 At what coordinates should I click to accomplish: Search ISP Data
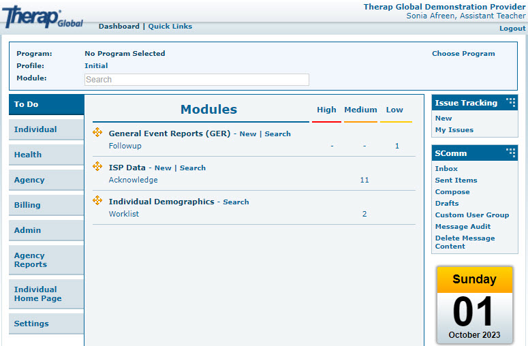[x=193, y=168]
